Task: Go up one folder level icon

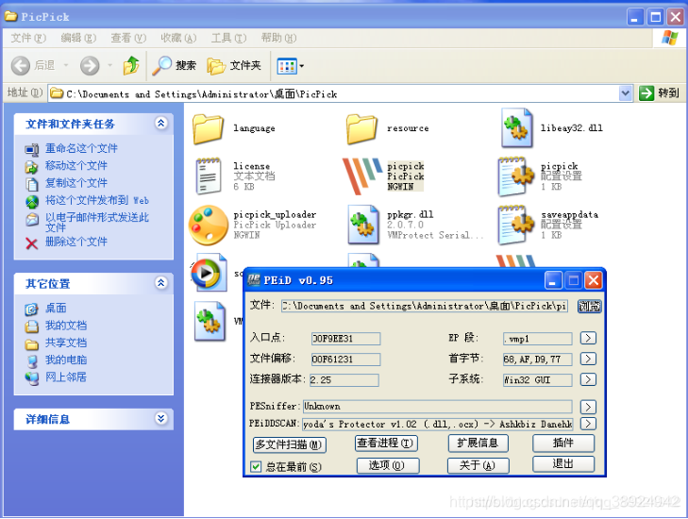Action: [x=131, y=66]
